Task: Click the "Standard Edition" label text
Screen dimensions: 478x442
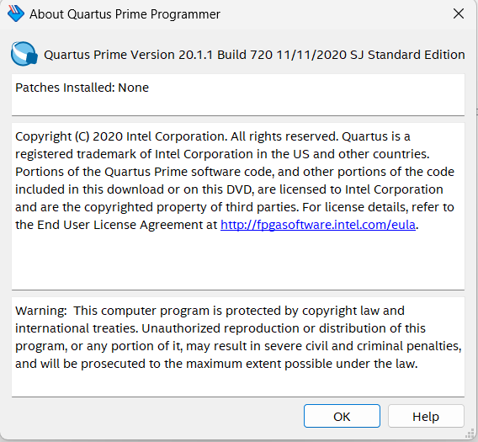Action: pos(416,55)
